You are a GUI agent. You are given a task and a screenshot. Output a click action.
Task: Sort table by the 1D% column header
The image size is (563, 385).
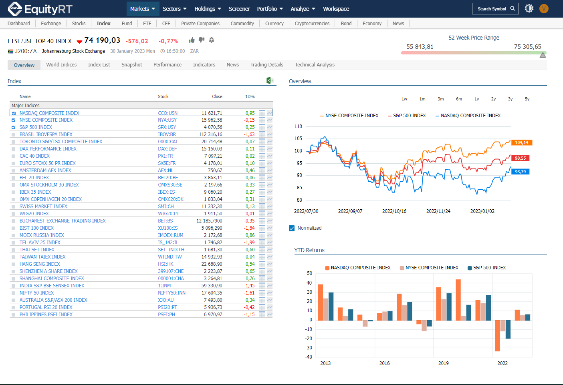pyautogui.click(x=250, y=96)
